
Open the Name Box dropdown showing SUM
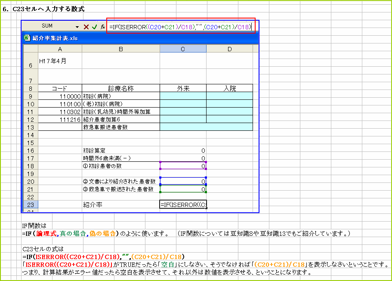(77, 27)
